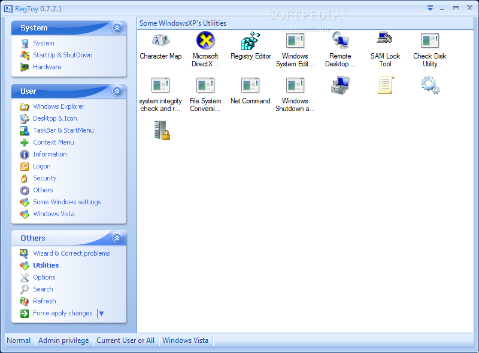Click the unlabeled toolbox computer icon
479x353 pixels.
coord(340,85)
